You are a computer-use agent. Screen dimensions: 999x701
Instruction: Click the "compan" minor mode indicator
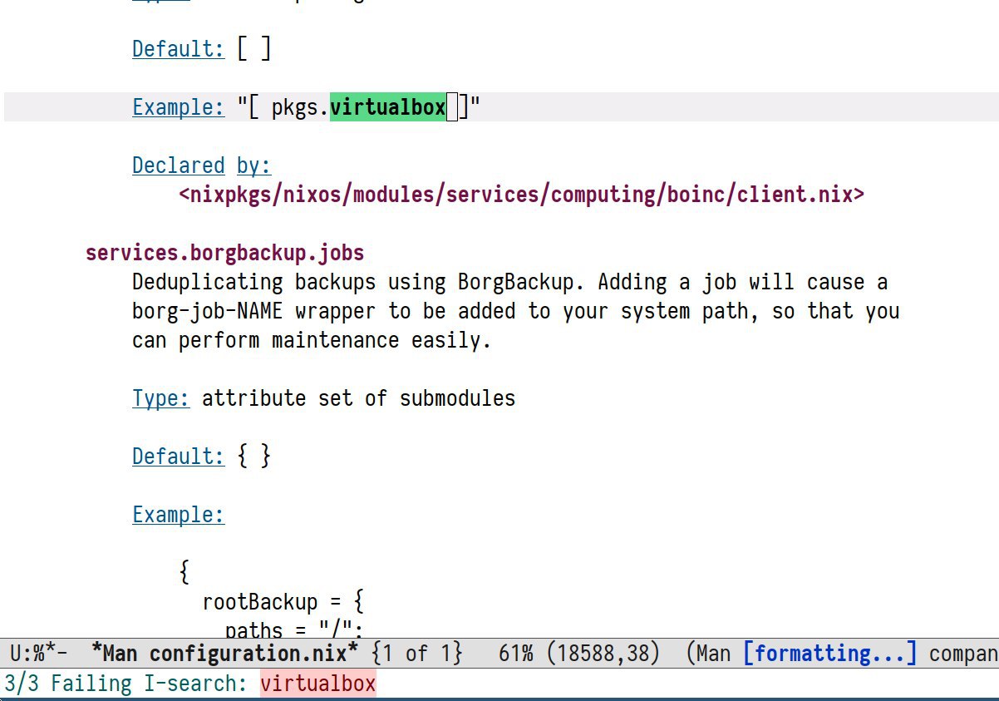click(964, 653)
